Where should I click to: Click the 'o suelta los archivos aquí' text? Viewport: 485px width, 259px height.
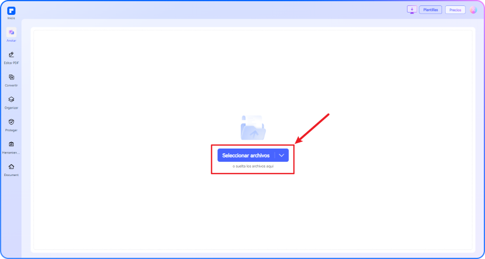pos(253,166)
